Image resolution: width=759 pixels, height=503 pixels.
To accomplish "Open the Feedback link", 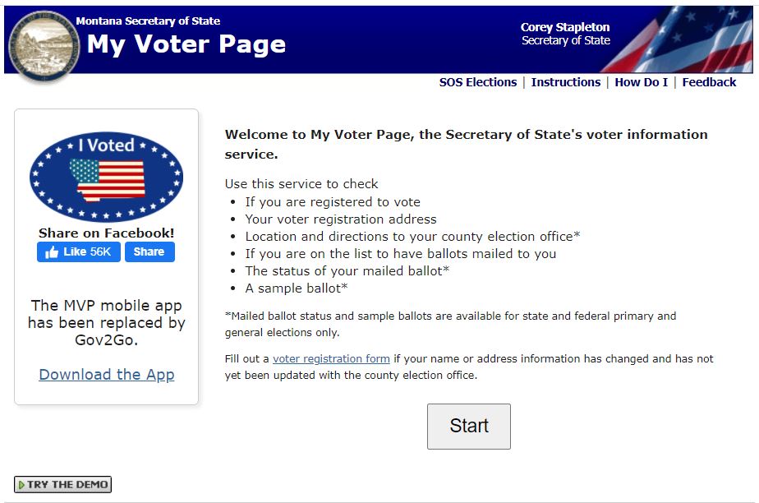I will point(709,82).
